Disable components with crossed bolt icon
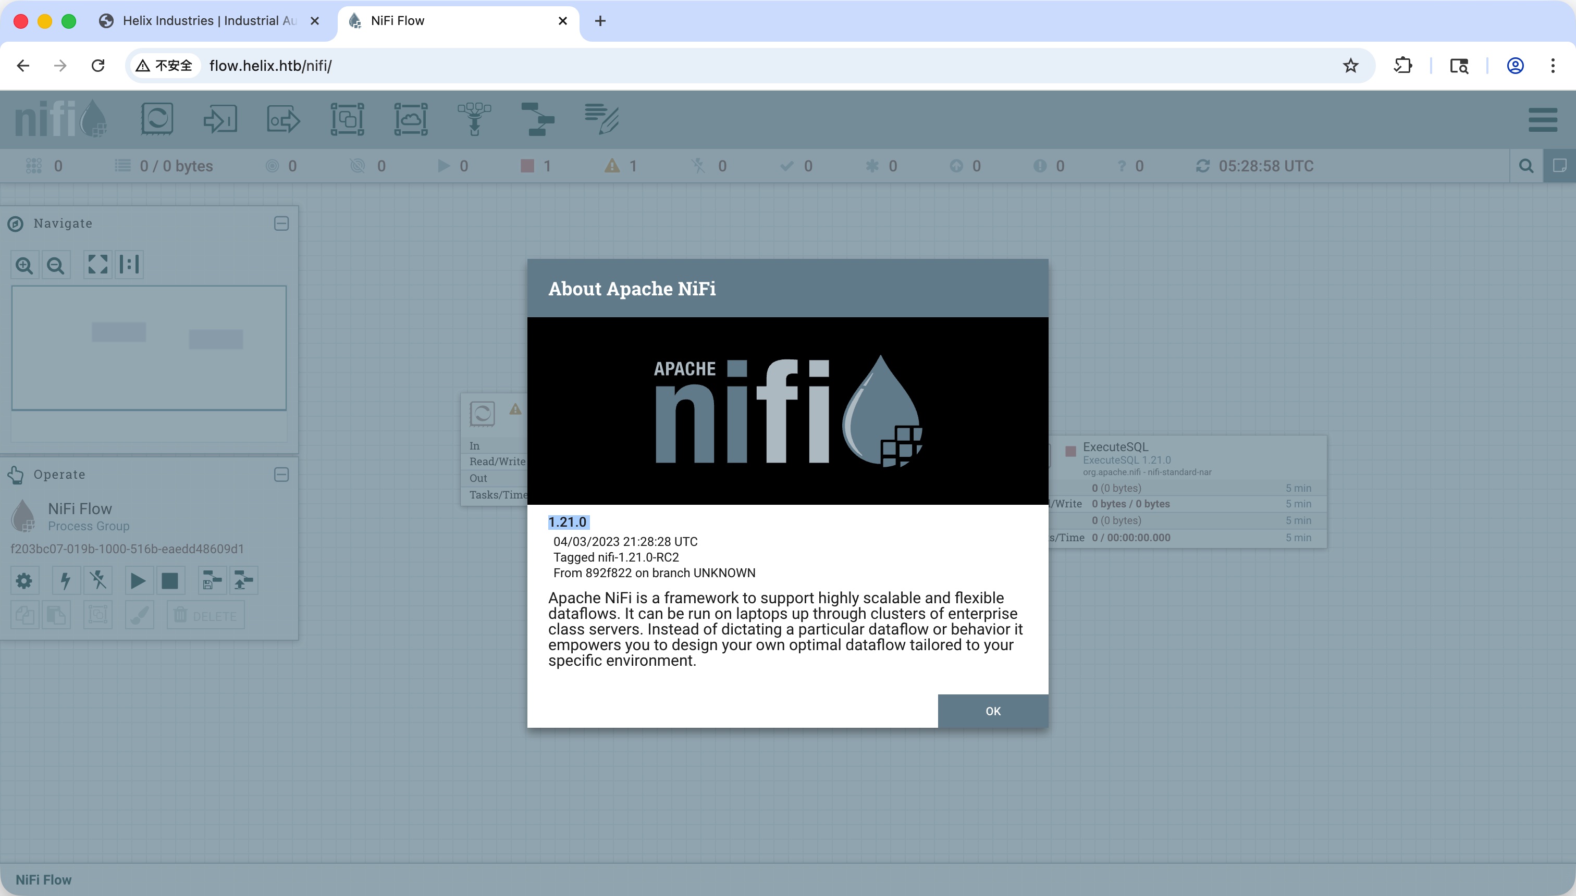 click(98, 580)
